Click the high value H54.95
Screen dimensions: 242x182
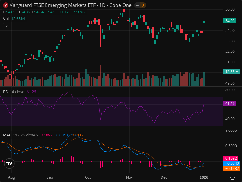click(x=24, y=12)
